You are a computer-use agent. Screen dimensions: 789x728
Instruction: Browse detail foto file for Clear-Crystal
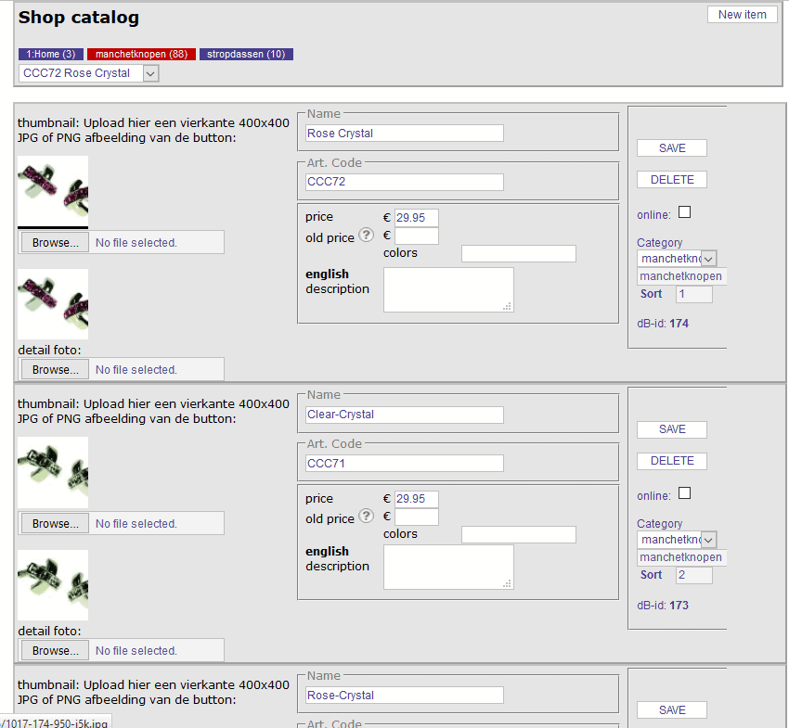point(56,651)
